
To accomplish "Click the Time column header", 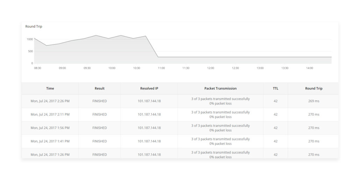I will tap(50, 88).
